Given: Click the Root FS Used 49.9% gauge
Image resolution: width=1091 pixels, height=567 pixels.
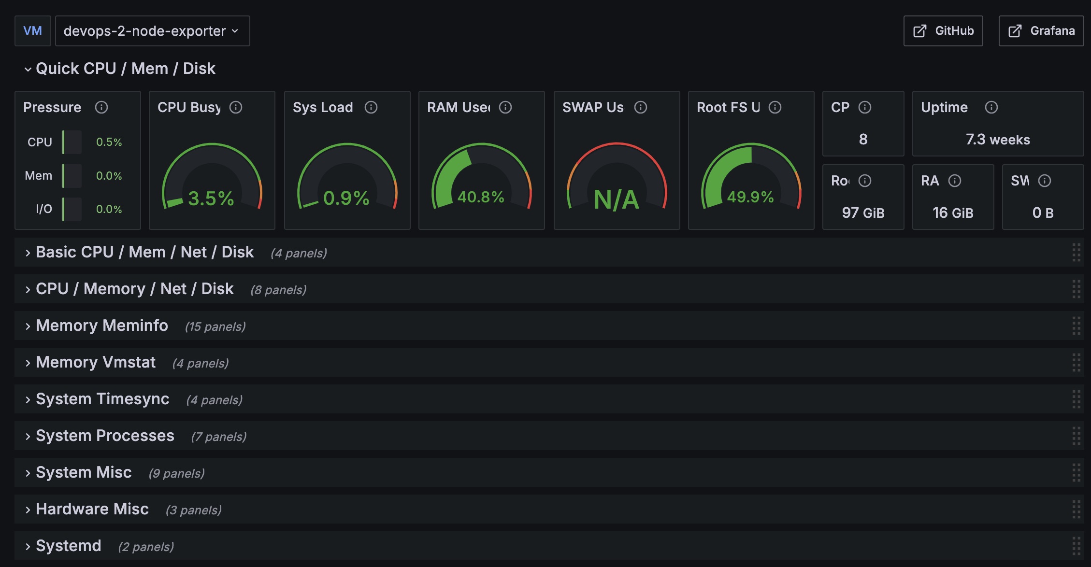Looking at the screenshot, I should [x=751, y=176].
